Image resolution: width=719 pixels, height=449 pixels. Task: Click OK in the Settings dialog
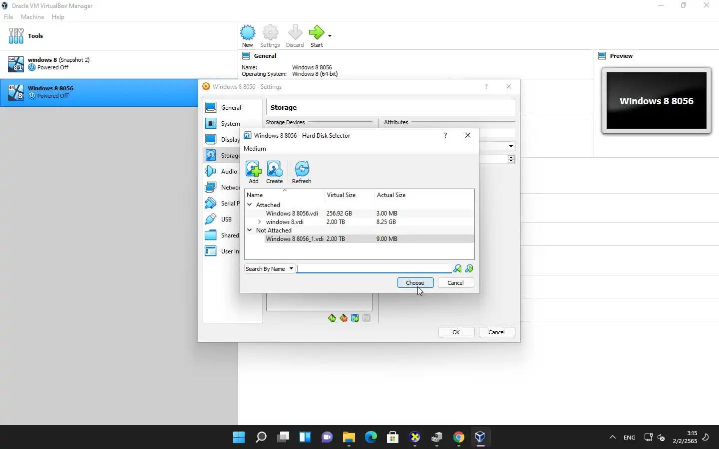click(456, 332)
